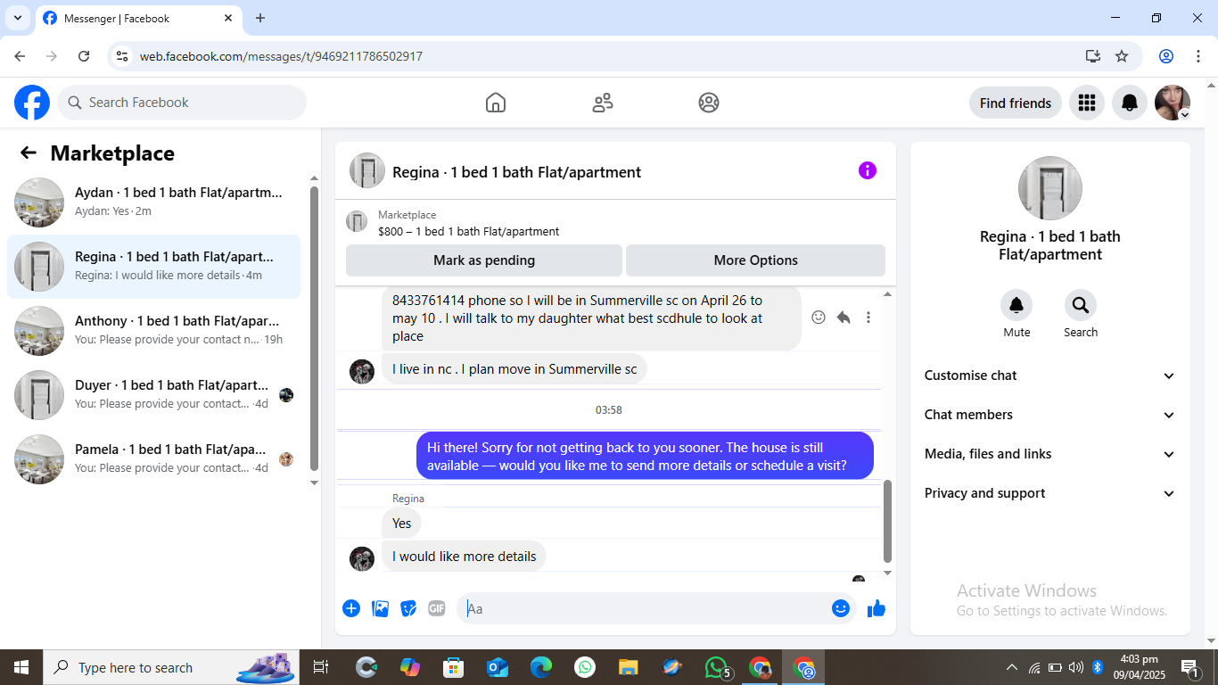Open the account profile picture menu
The height and width of the screenshot is (685, 1218).
tap(1173, 103)
